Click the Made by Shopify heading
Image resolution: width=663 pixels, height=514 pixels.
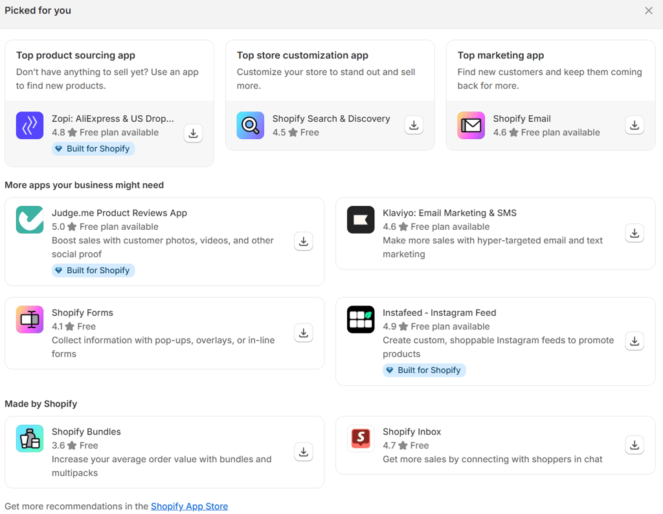[41, 404]
